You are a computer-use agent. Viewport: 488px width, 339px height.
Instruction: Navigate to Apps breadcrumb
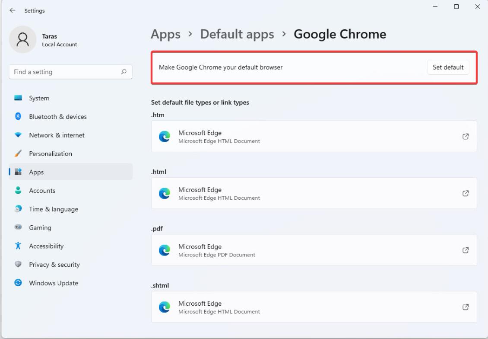pos(165,34)
